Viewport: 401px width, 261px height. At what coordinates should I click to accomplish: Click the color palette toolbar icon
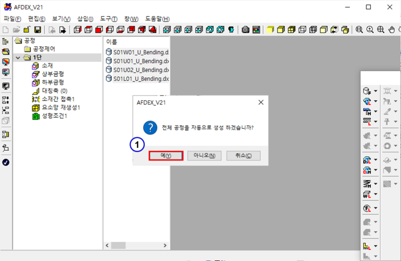(x=256, y=29)
